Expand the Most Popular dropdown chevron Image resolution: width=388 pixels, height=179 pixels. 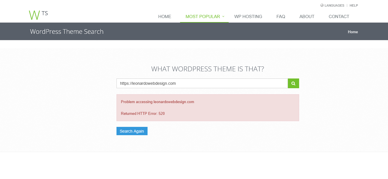pyautogui.click(x=223, y=16)
